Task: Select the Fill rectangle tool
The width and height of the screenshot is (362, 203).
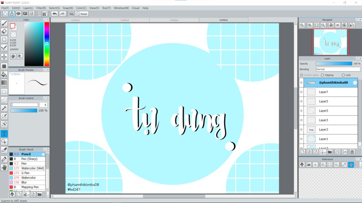Action: [4, 66]
